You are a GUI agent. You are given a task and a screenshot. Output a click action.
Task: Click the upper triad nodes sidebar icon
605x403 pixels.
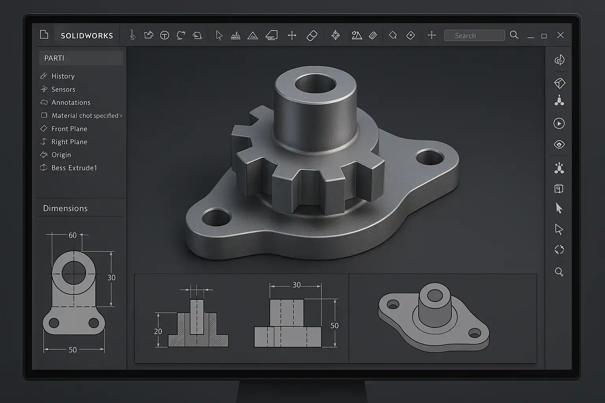tap(559, 101)
